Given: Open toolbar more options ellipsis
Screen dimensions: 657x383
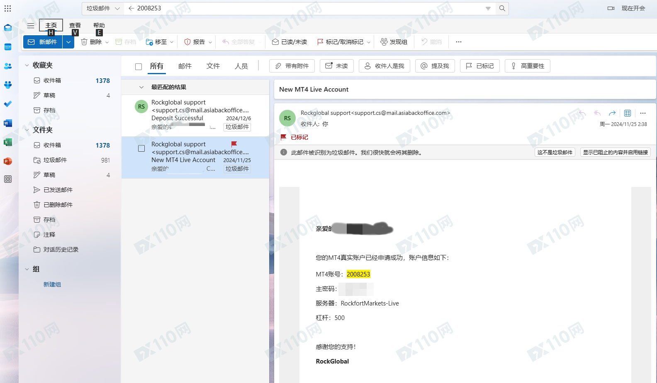Looking at the screenshot, I should pyautogui.click(x=459, y=42).
